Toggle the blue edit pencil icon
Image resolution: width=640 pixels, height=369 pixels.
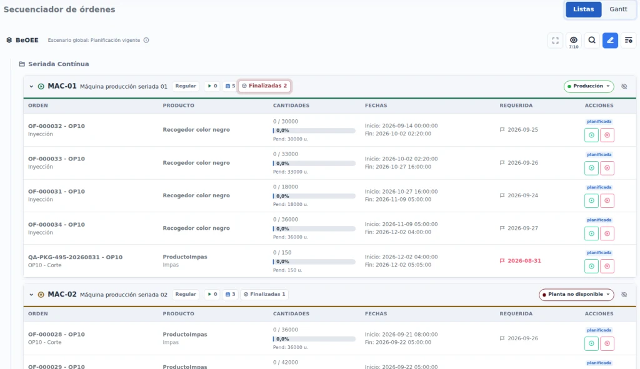tap(610, 41)
